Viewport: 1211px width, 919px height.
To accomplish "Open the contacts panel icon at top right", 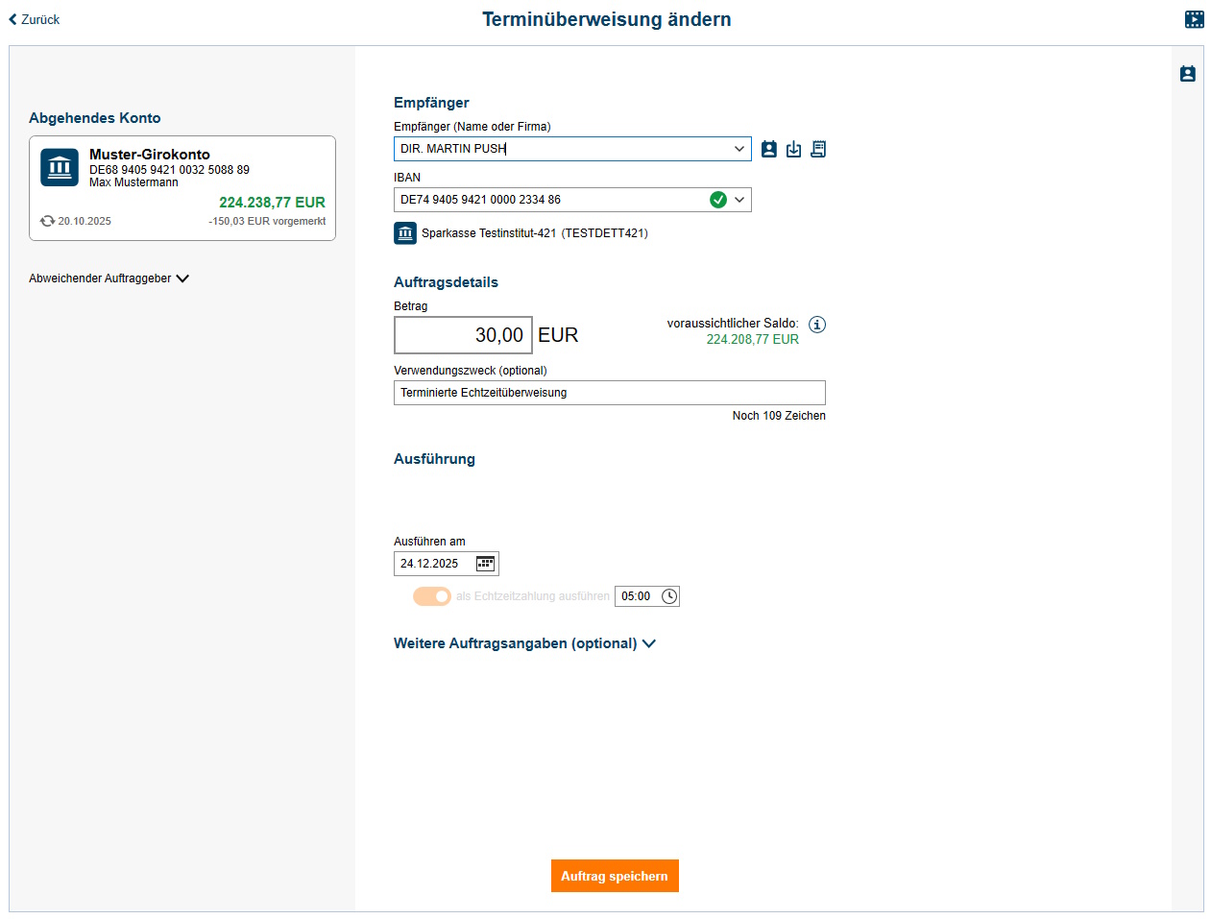I will tap(1188, 73).
